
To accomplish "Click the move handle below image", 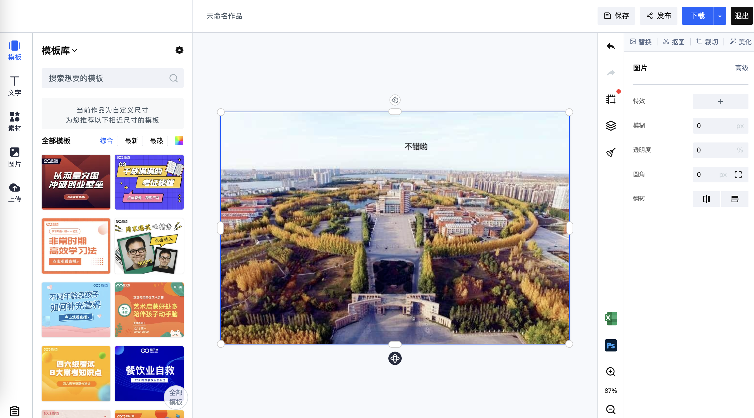I will click(395, 358).
